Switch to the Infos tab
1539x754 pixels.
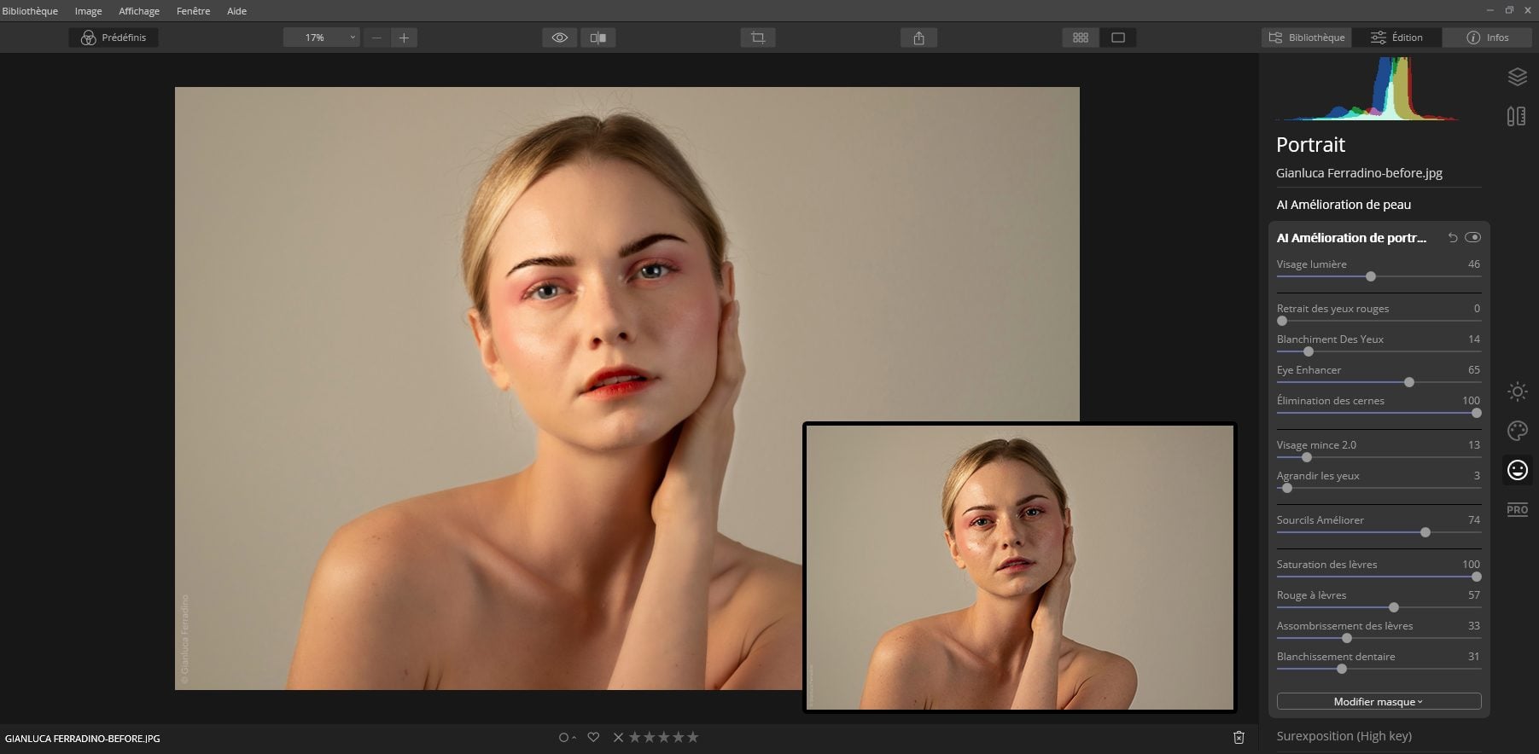pos(1487,38)
